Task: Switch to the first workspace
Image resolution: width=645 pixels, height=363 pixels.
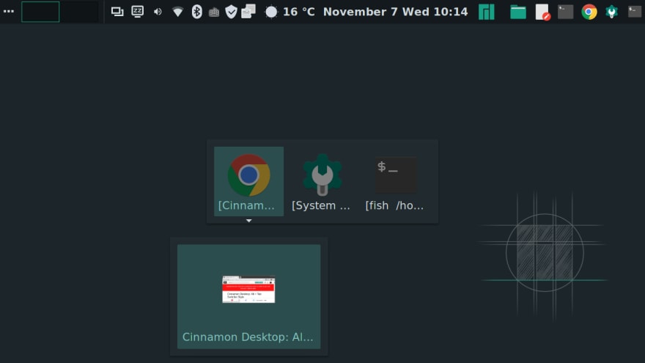Action: pos(40,12)
